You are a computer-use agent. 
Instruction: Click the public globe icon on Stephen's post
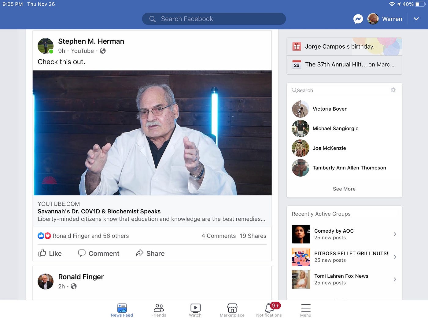coord(103,51)
